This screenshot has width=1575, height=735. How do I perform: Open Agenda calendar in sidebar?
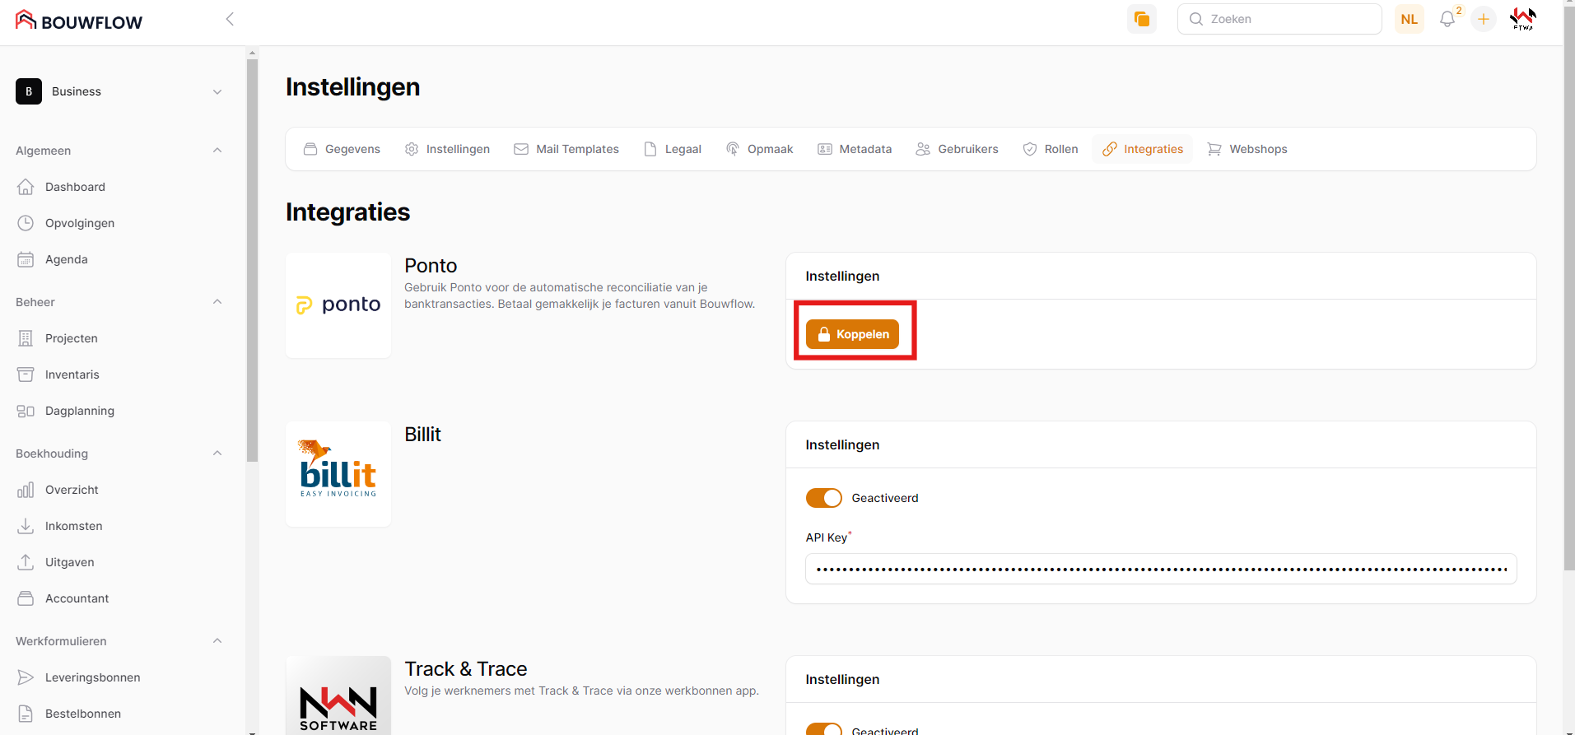[66, 259]
